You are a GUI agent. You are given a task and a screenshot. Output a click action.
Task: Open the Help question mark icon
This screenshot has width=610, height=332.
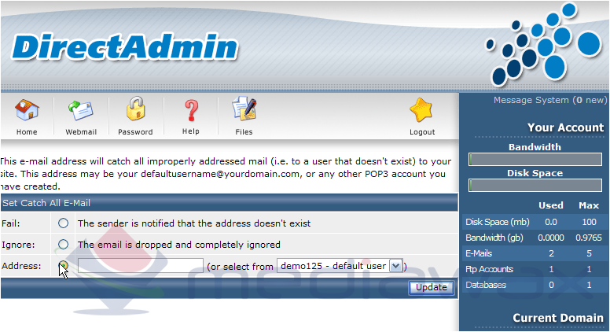(191, 110)
